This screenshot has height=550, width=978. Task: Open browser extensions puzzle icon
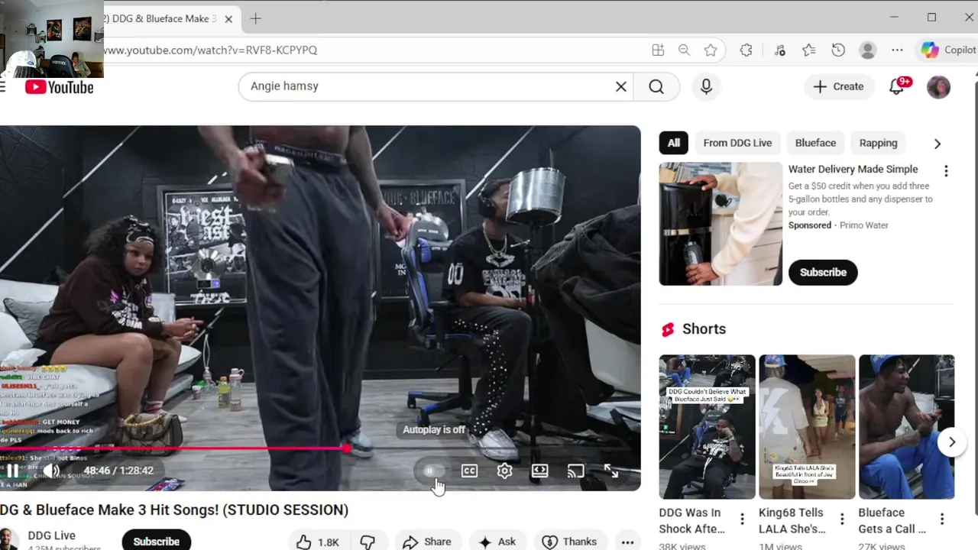click(x=746, y=50)
